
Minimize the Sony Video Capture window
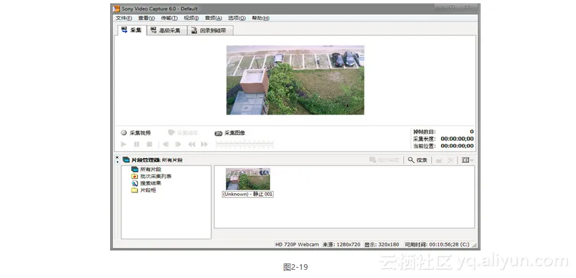click(440, 8)
